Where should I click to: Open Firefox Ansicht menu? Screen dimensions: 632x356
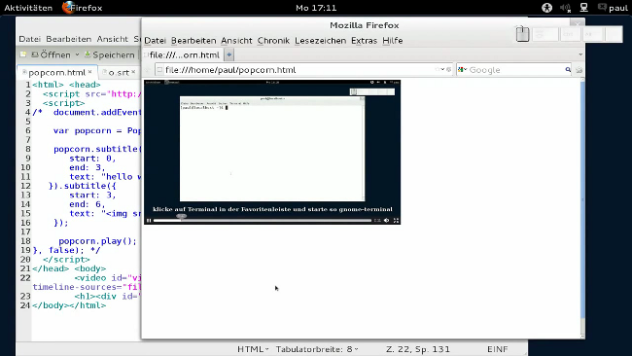pyautogui.click(x=236, y=40)
